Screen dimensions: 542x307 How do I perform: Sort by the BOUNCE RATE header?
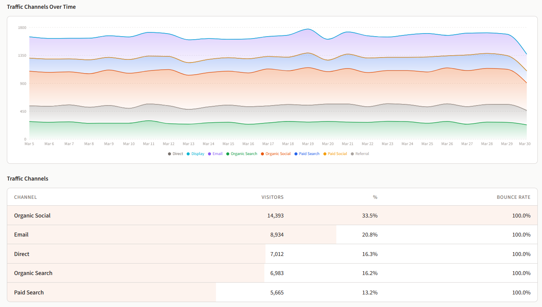[513, 197]
